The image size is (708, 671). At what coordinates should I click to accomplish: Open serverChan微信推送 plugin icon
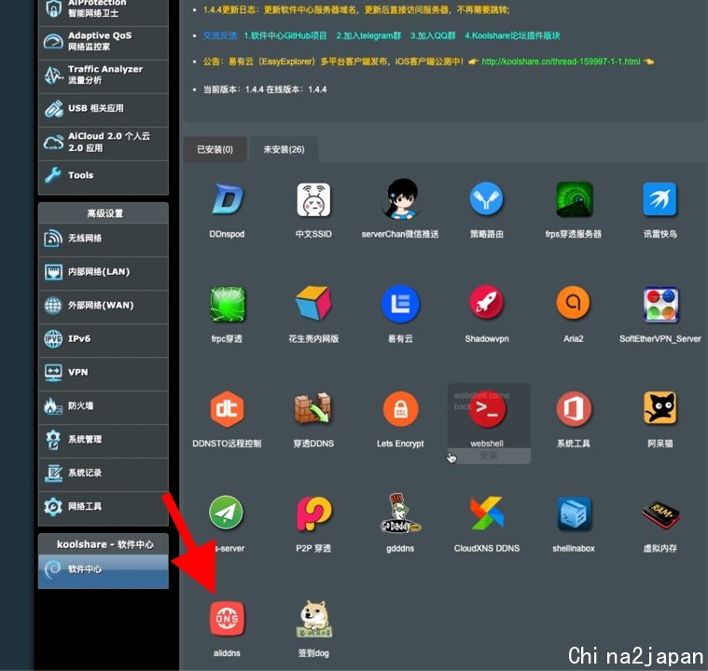pos(400,199)
